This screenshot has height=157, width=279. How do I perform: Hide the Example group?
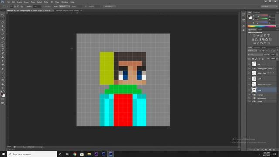click(x=249, y=95)
